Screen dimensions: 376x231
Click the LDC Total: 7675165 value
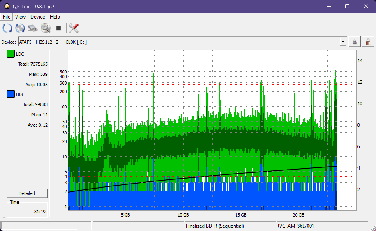(x=33, y=64)
